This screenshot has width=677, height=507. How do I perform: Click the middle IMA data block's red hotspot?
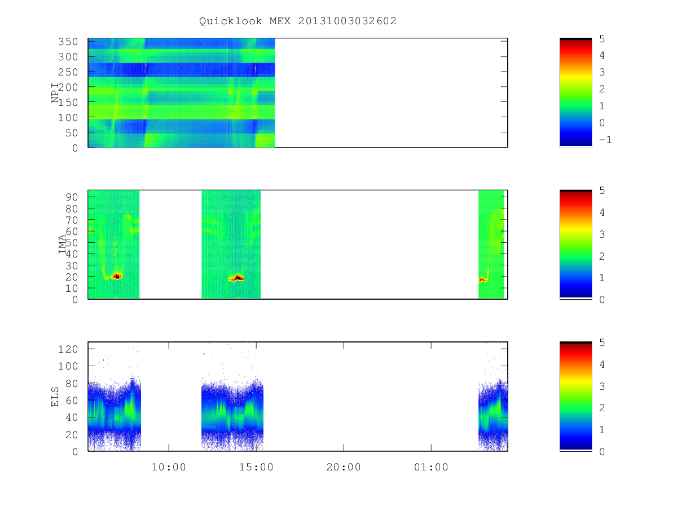[237, 278]
